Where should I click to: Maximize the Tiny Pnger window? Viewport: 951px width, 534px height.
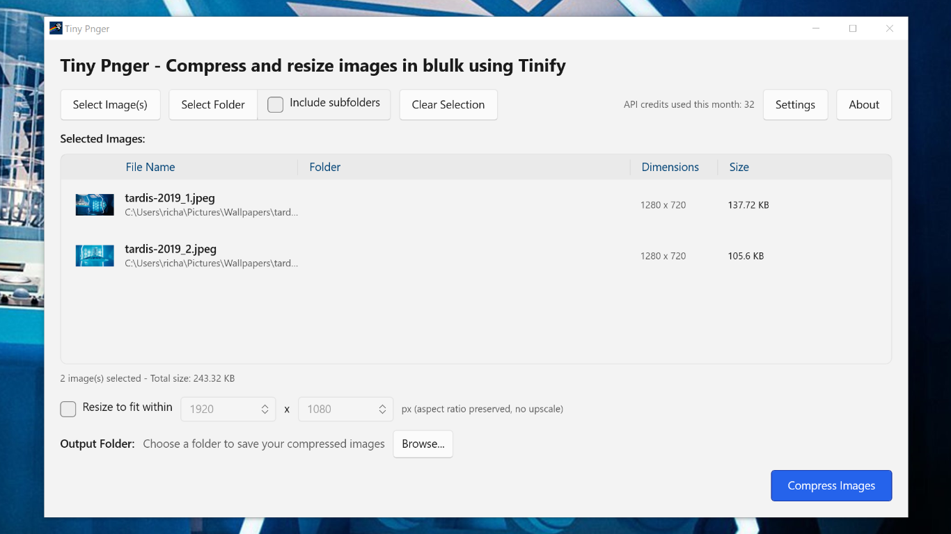coord(853,29)
